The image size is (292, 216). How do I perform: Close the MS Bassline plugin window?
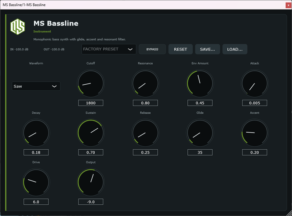click(289, 5)
